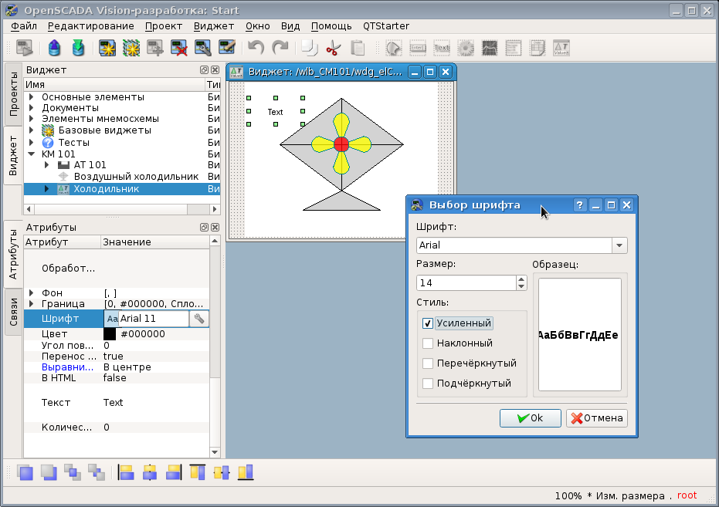Align selected widgets to the left

[x=126, y=472]
